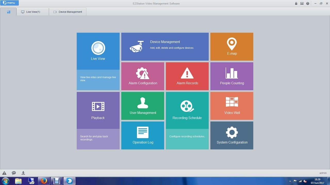
Task: Click the EZStation icon in the taskbar
Action: point(69,181)
